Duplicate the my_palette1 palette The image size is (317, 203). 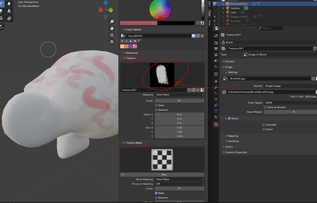(198, 36)
